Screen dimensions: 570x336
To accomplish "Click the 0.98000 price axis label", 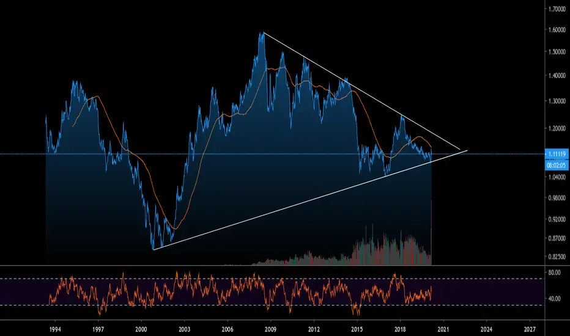I will [557, 198].
